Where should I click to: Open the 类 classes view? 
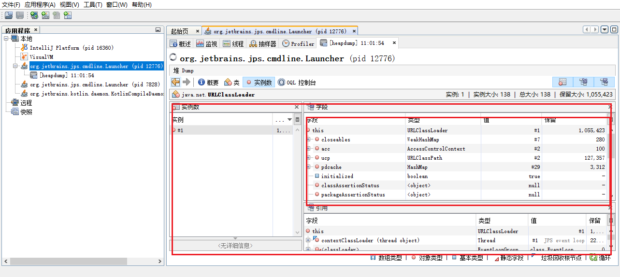pyautogui.click(x=232, y=83)
